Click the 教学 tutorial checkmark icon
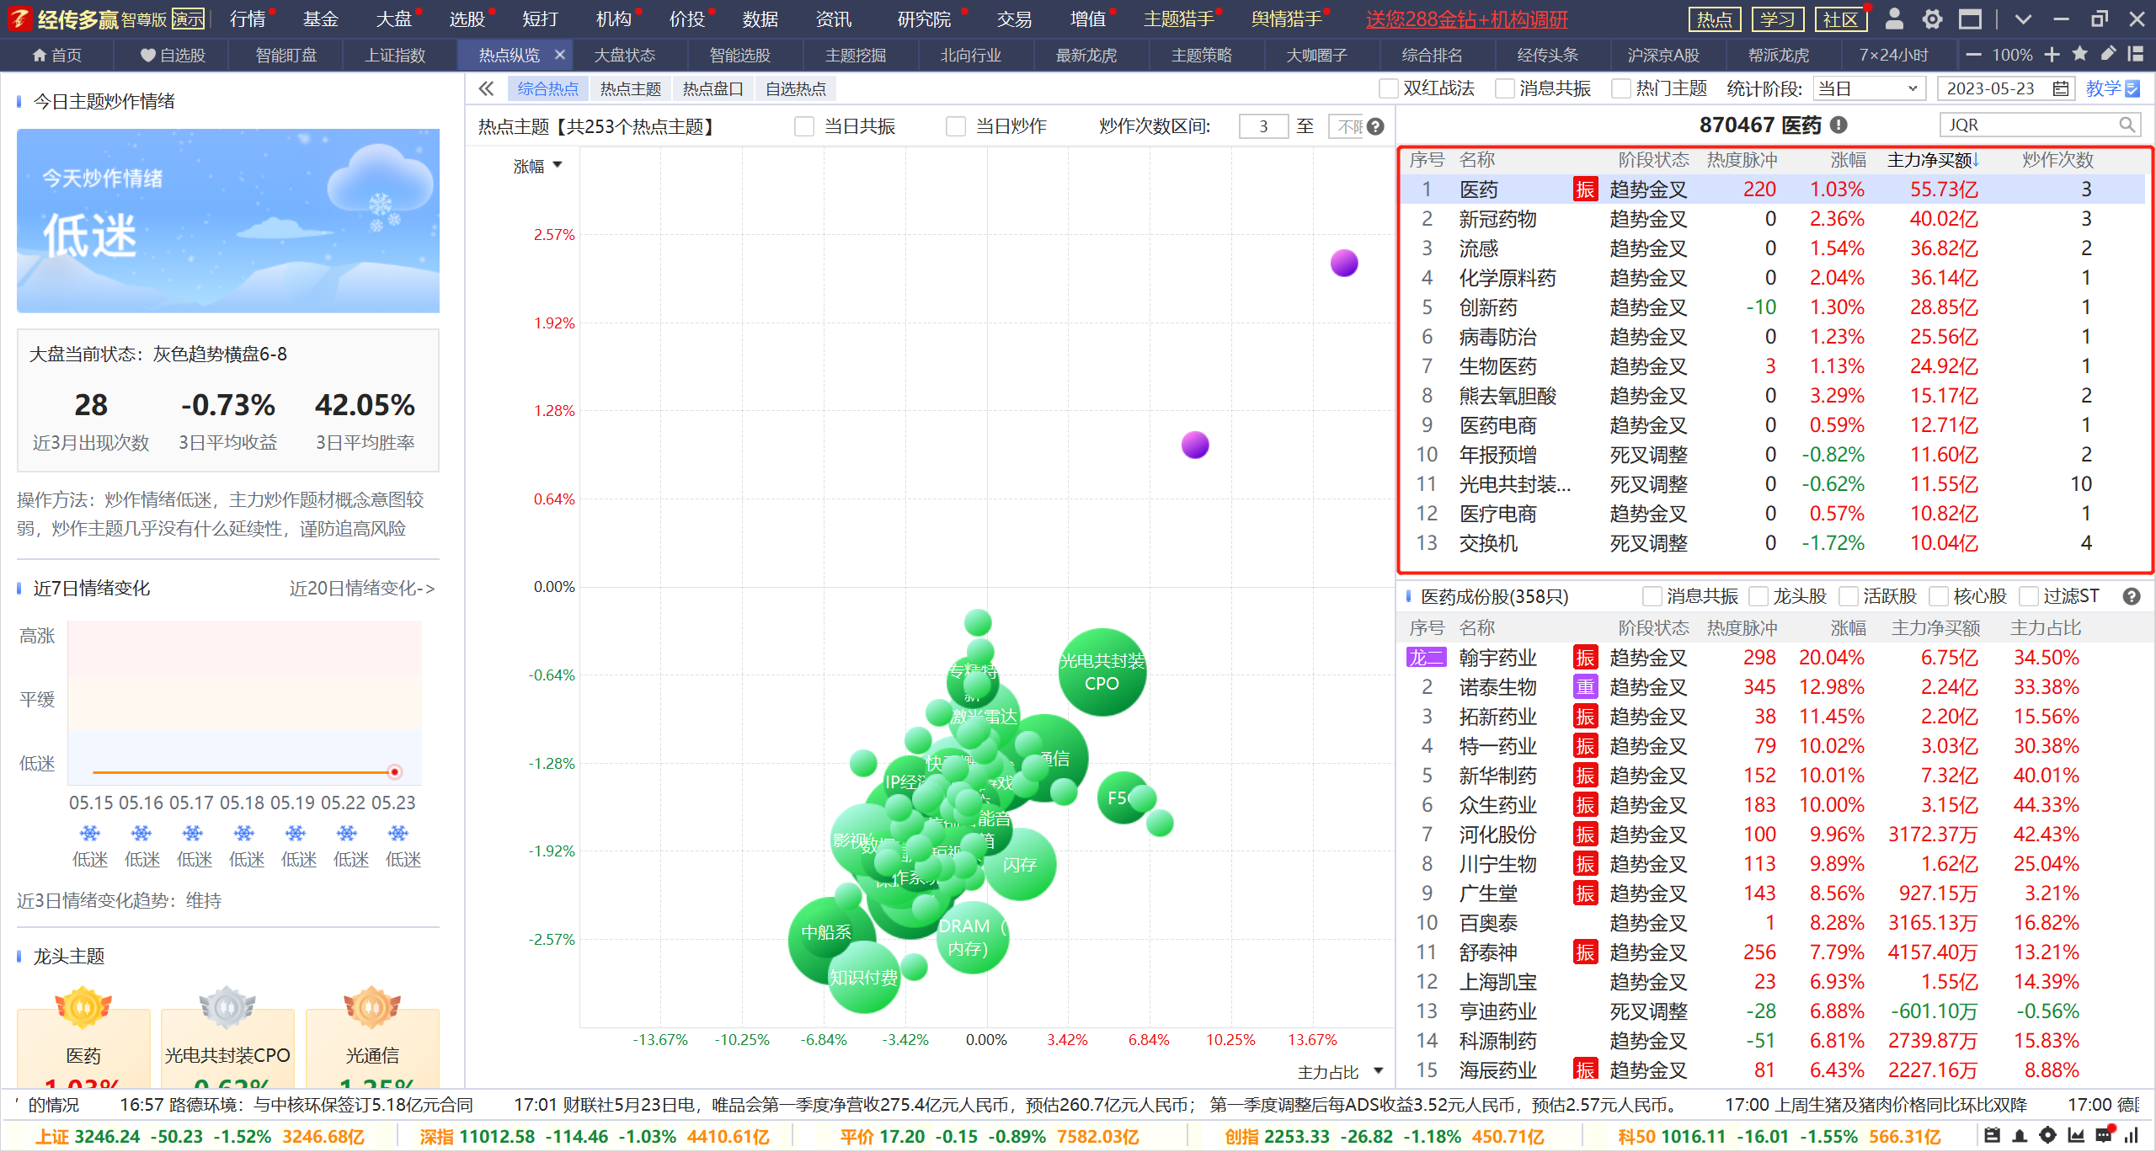Image resolution: width=2156 pixels, height=1152 pixels. point(2132,88)
